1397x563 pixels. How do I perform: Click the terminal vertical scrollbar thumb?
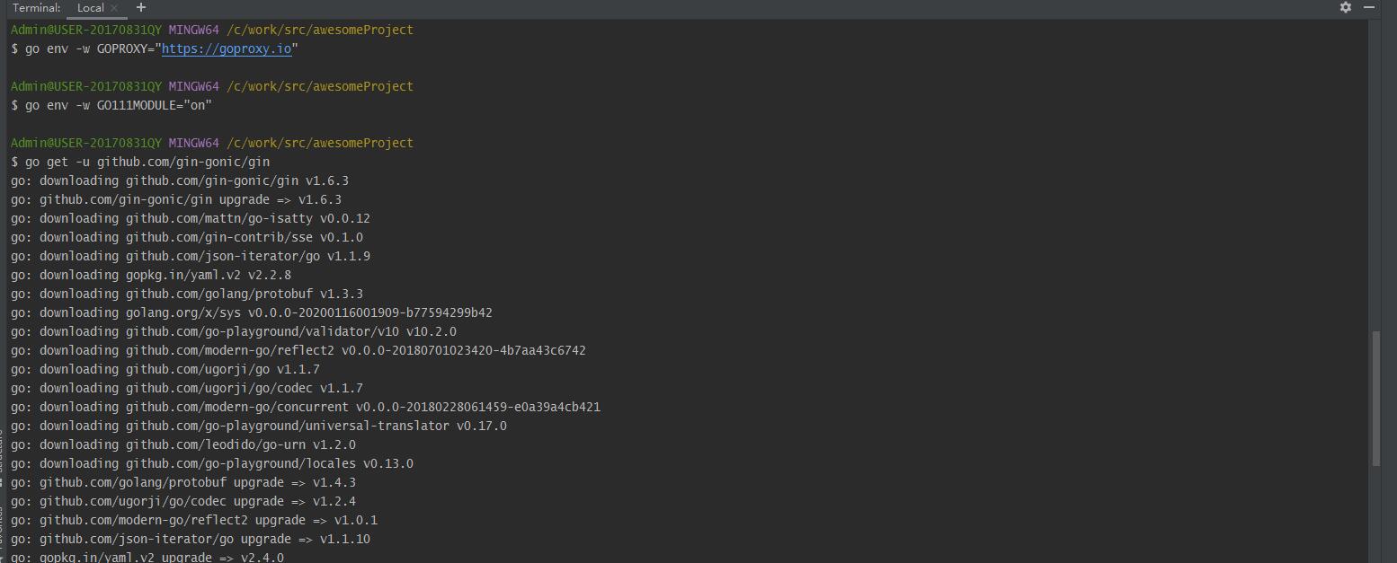tap(1376, 398)
